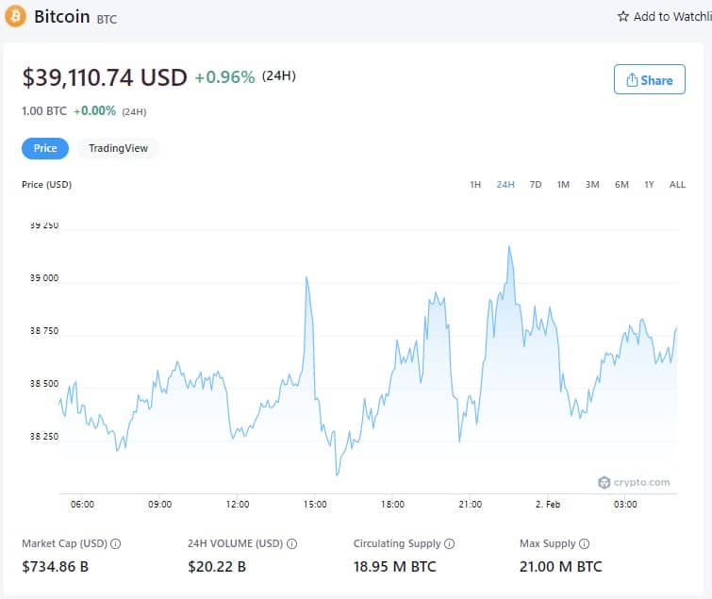Click the star icon beside Add to Watchlist
Viewport: 712px width, 599px height.
(x=623, y=17)
